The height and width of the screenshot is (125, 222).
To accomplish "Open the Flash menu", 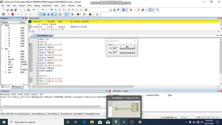I will [29, 6].
